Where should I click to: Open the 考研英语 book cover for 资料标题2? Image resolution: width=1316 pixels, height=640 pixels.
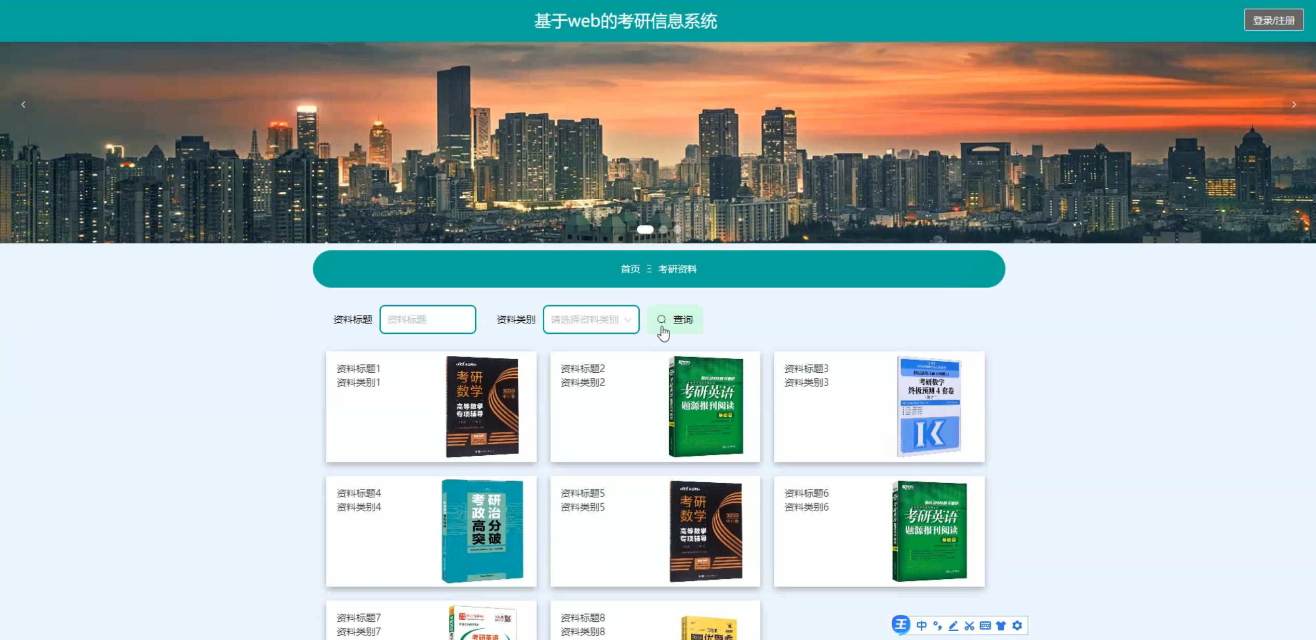[x=706, y=406]
